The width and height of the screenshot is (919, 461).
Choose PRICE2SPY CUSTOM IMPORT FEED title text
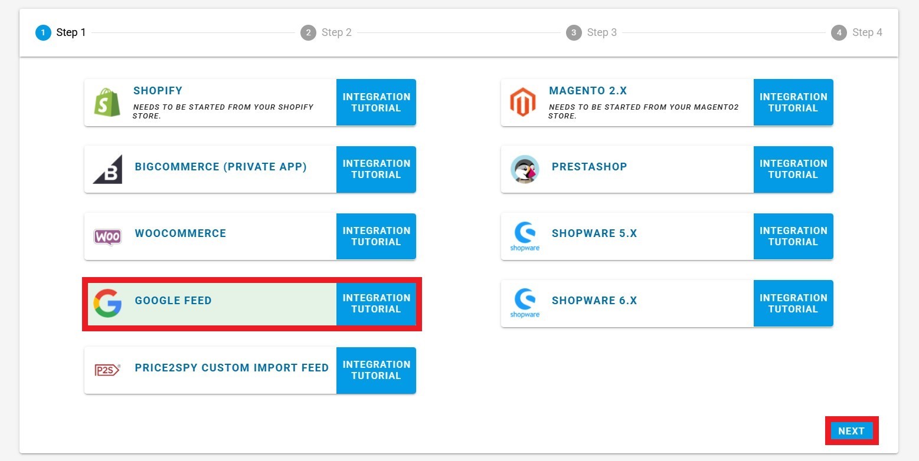[x=231, y=368]
